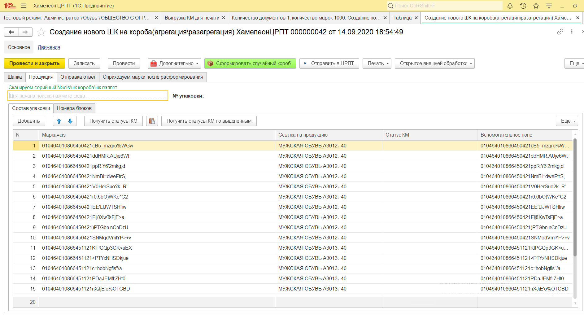Screen dimensions: 584x319
Task: Click the barcode scan search field
Action: click(88, 96)
